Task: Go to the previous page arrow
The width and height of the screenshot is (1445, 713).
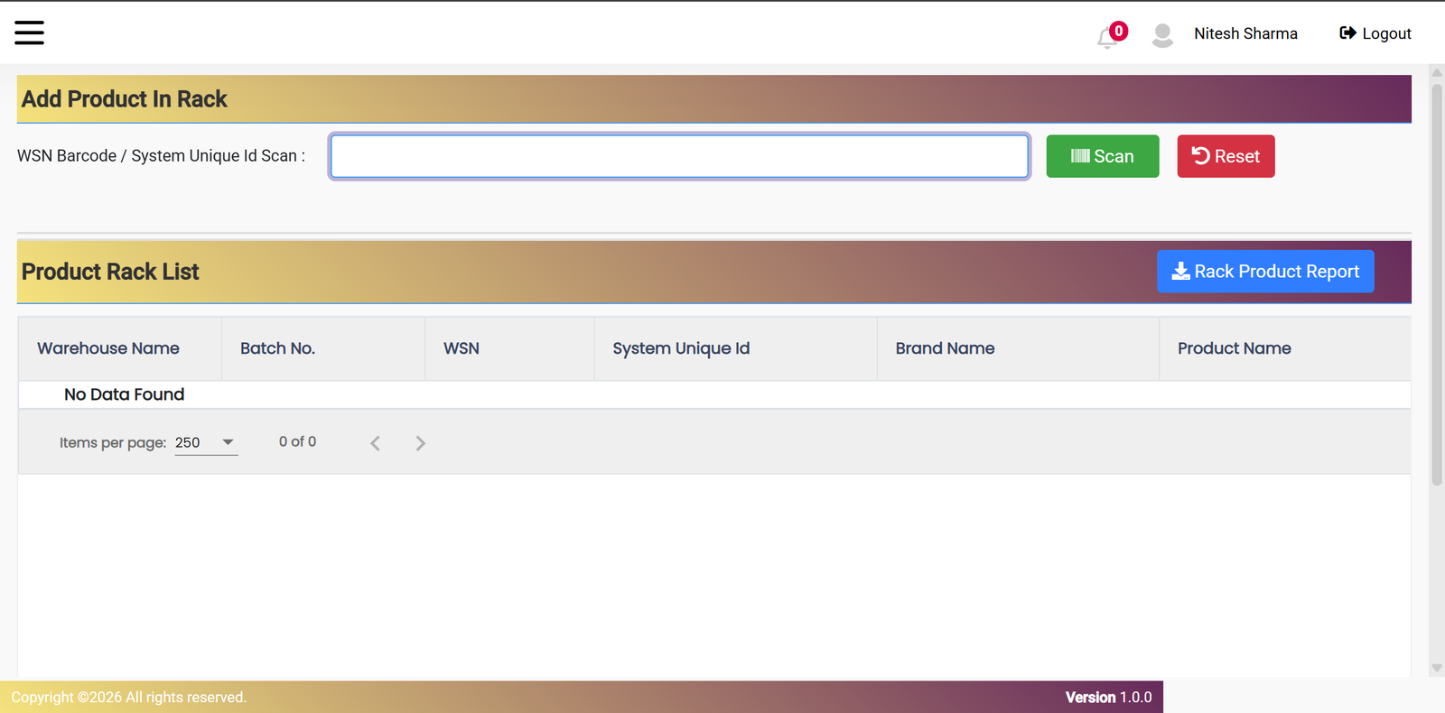Action: [375, 443]
